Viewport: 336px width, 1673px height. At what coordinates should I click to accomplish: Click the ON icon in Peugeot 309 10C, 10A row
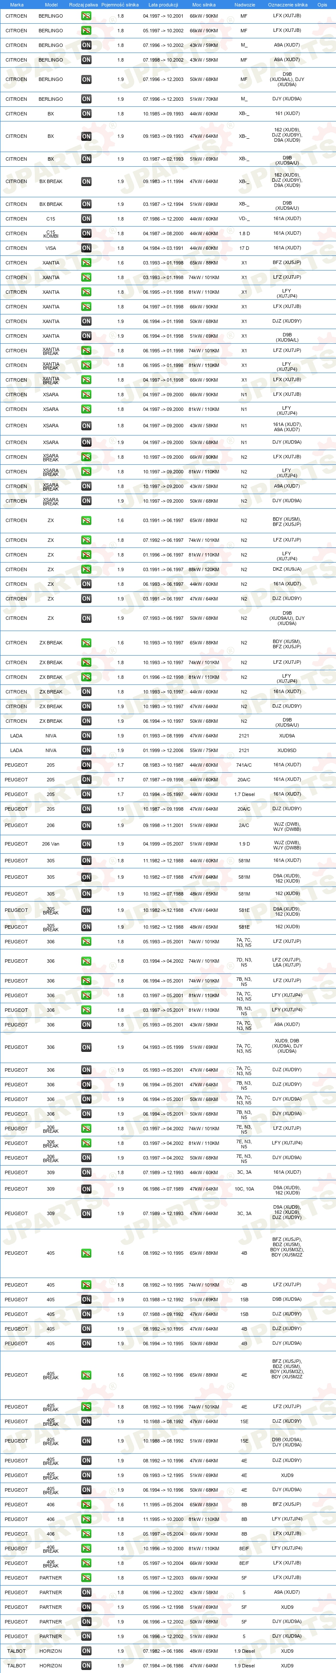86,1189
